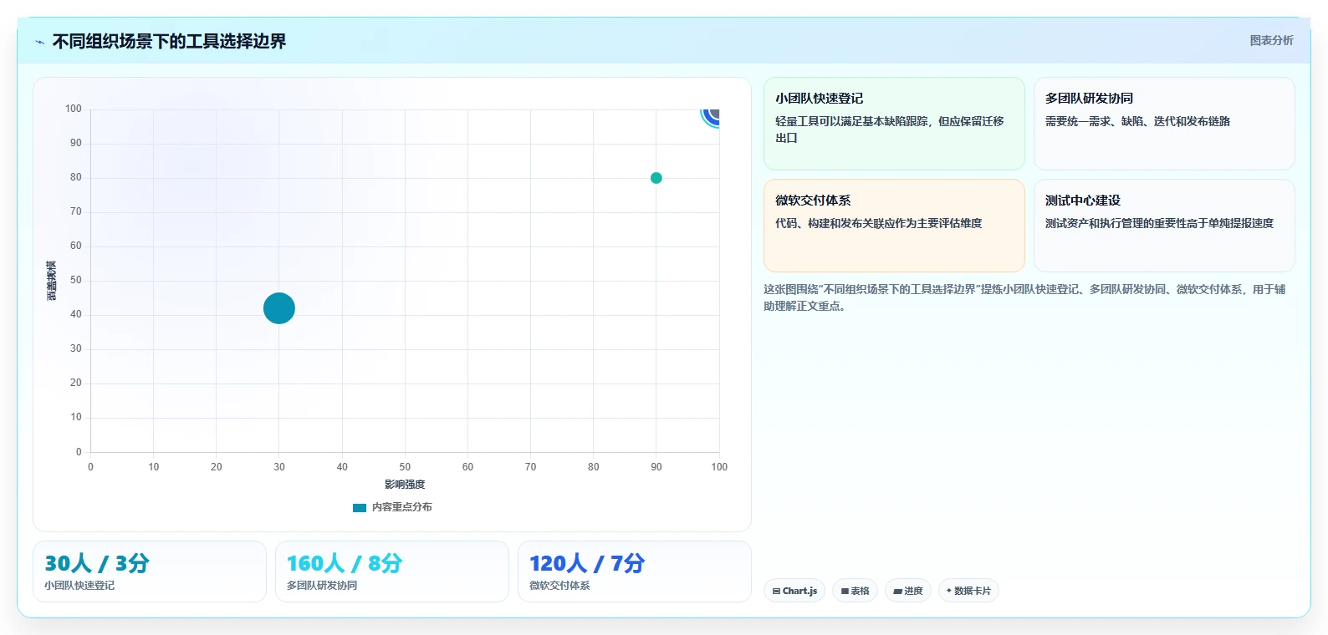Click the chart summary paragraph text

1024,297
